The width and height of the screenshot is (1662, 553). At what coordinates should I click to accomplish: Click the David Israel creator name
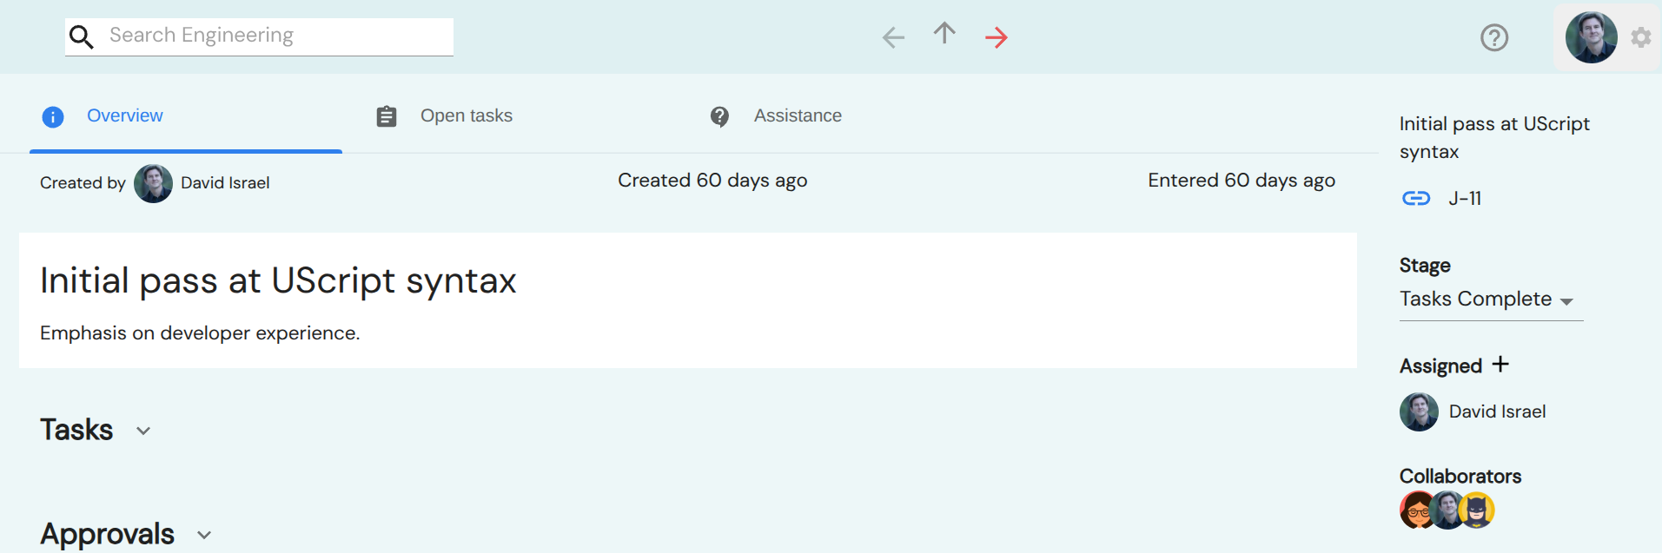pyautogui.click(x=225, y=183)
